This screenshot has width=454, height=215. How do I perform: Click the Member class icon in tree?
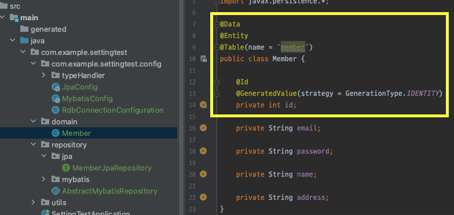(x=56, y=133)
